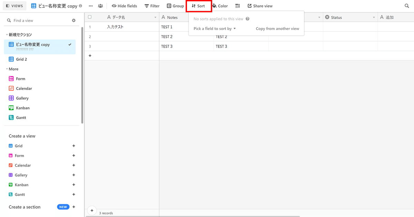Select the ビュー名称変更 copy view
Screen dimensions: 414x217
[40, 47]
